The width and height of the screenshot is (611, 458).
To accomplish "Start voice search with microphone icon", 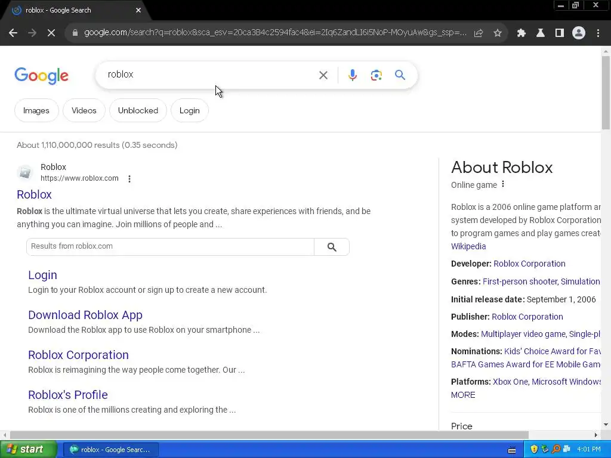I will pyautogui.click(x=352, y=75).
